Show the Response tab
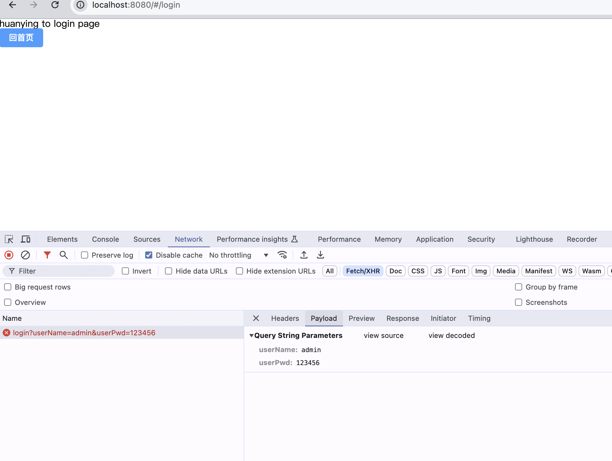The image size is (612, 461). click(x=403, y=318)
